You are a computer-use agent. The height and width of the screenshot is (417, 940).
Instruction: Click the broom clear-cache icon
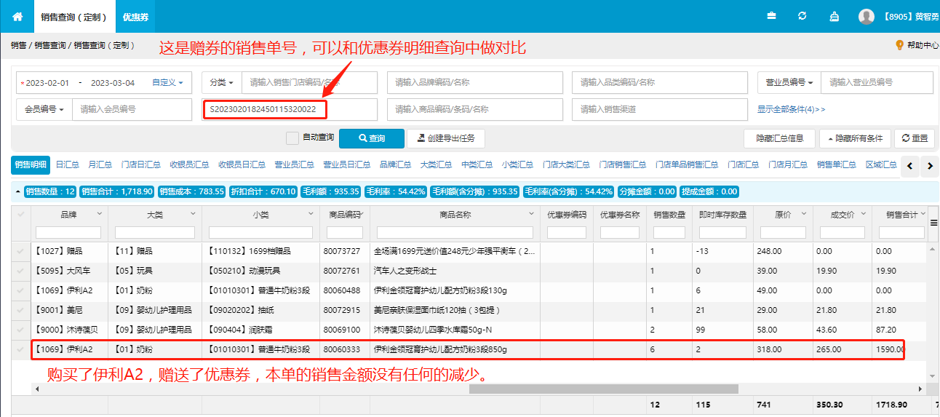pyautogui.click(x=834, y=16)
